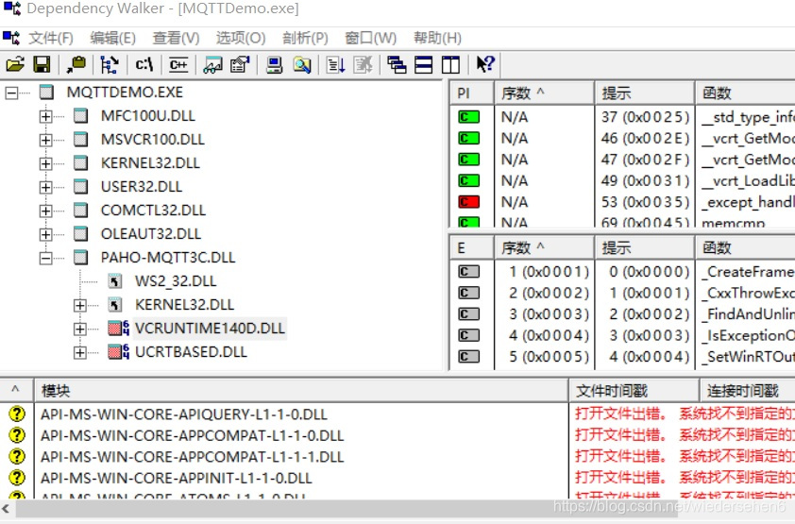The width and height of the screenshot is (795, 524).
Task: Click the green C icon for __std_type_info
Action: [x=468, y=117]
